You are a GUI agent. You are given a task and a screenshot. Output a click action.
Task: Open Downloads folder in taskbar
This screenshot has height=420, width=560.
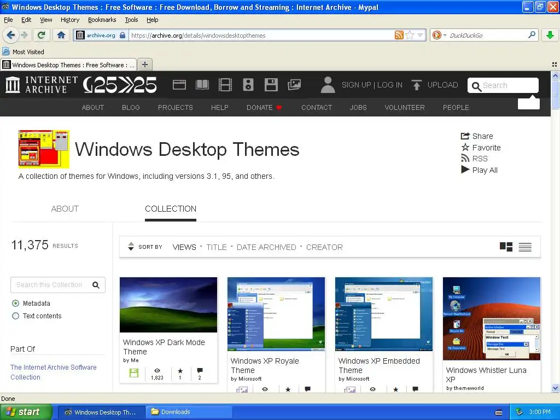click(x=189, y=412)
